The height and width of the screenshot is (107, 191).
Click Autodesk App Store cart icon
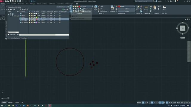pyautogui.click(x=168, y=1)
